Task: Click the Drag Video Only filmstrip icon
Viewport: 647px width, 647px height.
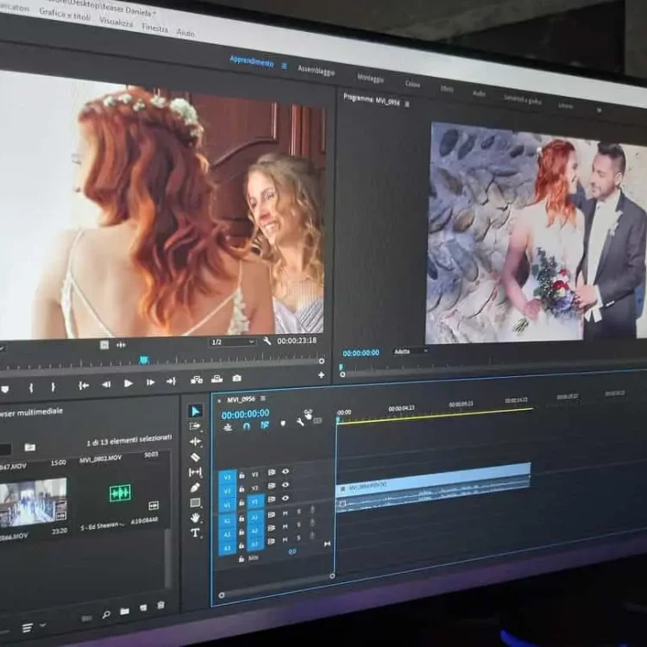Action: tap(104, 345)
